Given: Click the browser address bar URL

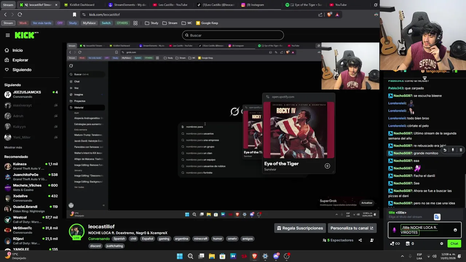Looking at the screenshot, I should [104, 15].
